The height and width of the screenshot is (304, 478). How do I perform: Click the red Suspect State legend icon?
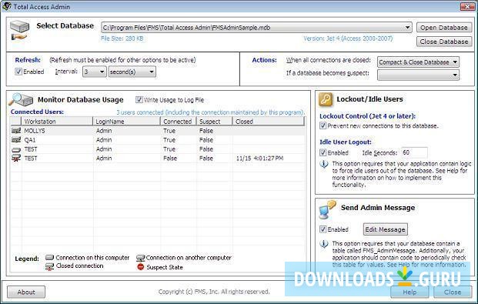click(141, 267)
